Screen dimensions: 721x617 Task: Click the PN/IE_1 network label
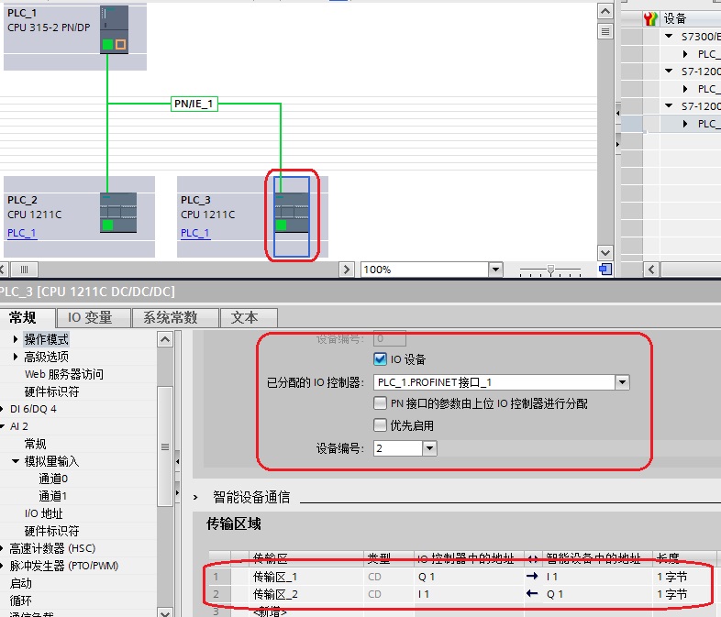(194, 104)
